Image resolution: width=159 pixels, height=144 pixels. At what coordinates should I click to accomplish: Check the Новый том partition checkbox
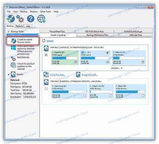click(x=111, y=96)
